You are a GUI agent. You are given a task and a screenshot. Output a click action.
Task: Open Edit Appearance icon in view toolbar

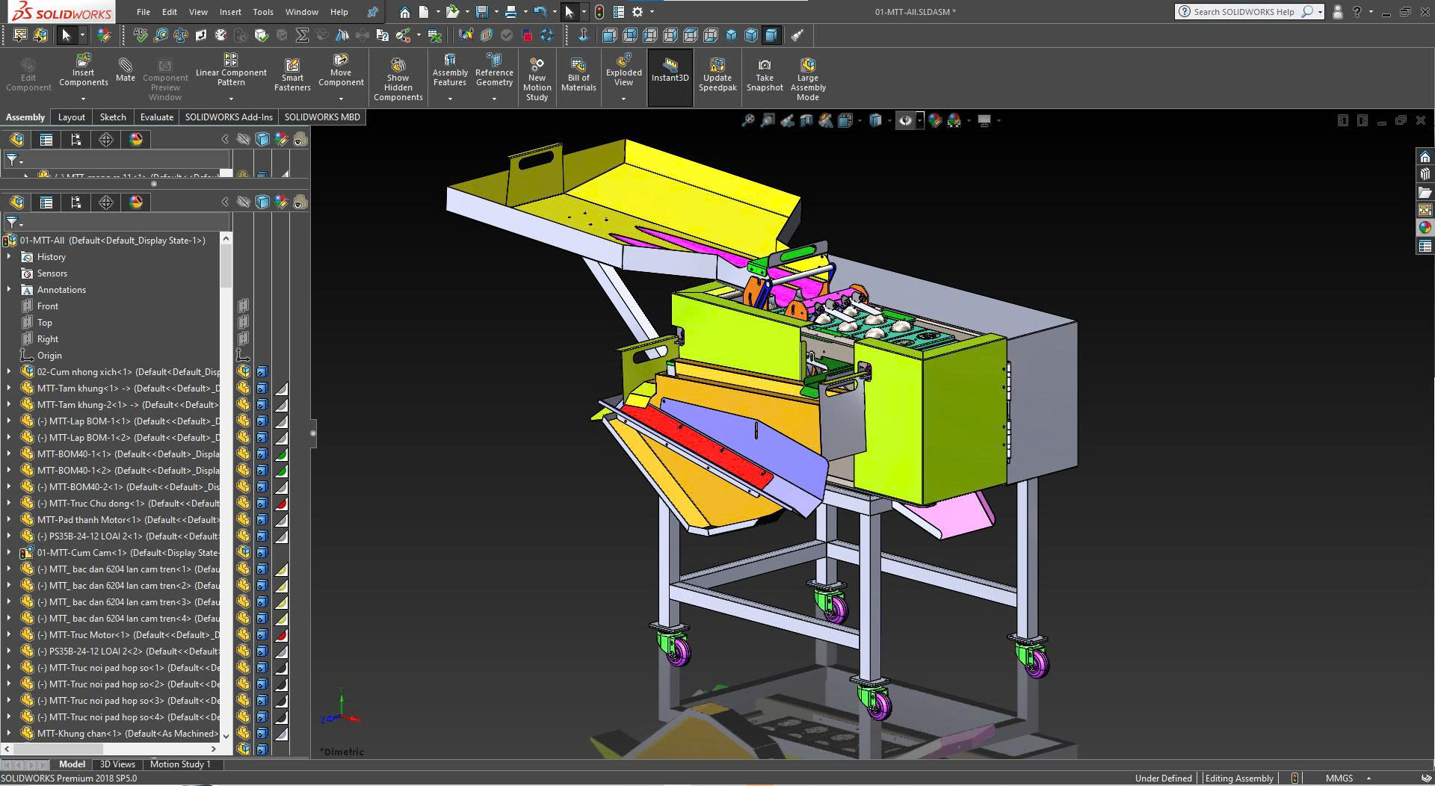pos(934,120)
